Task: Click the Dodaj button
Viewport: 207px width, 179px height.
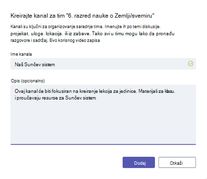Action: (138, 162)
